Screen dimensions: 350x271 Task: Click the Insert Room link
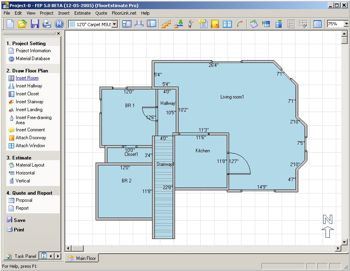tap(27, 78)
